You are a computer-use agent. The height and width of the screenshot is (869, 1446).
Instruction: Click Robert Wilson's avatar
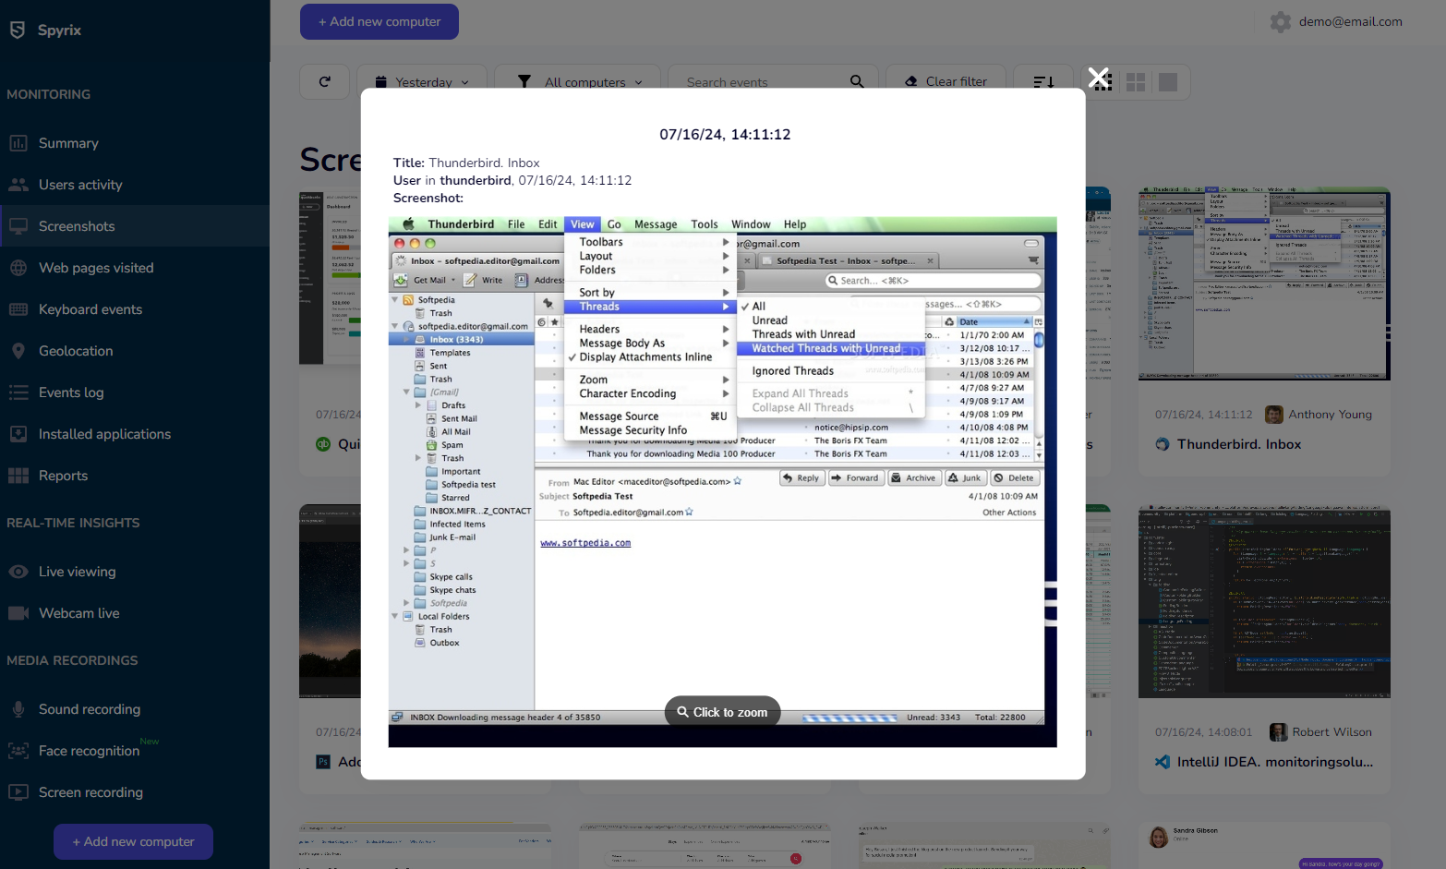pyautogui.click(x=1278, y=732)
